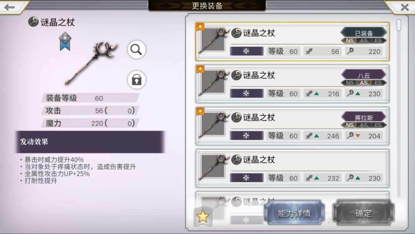Click the orange star on the equipped staff

[200, 27]
